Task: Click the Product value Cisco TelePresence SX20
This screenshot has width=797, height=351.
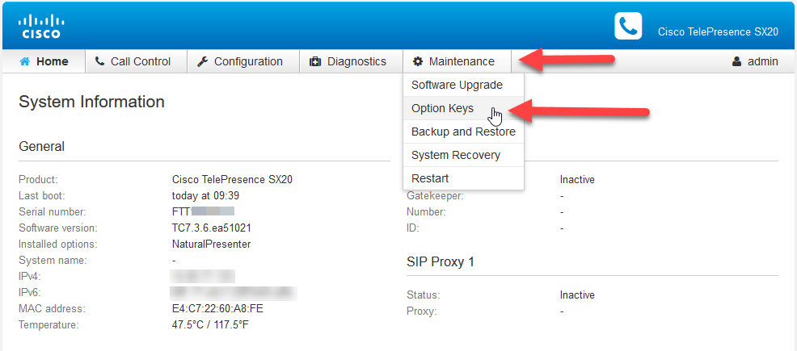Action: click(x=232, y=179)
